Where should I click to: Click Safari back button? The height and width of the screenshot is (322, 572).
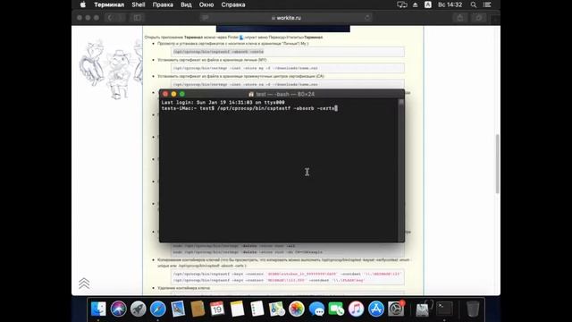[110, 18]
